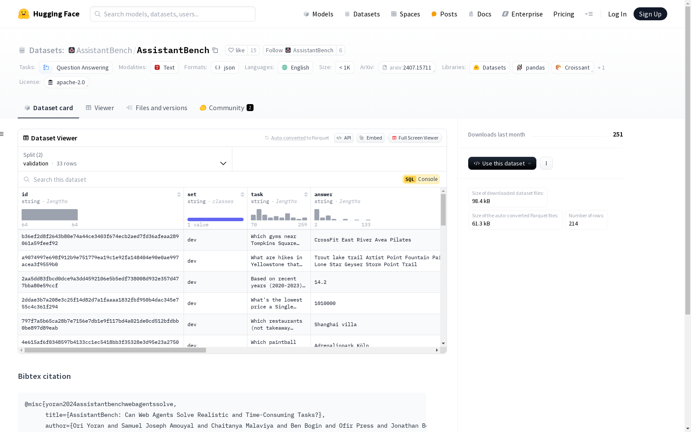The image size is (691, 432).
Task: Click the English language tag
Action: 295,67
